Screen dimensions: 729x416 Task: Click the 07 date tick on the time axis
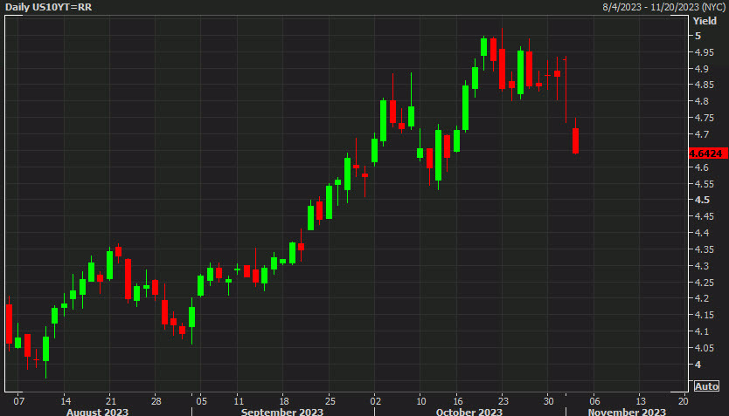click(18, 401)
